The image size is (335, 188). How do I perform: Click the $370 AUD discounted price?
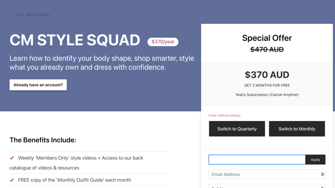click(x=267, y=75)
